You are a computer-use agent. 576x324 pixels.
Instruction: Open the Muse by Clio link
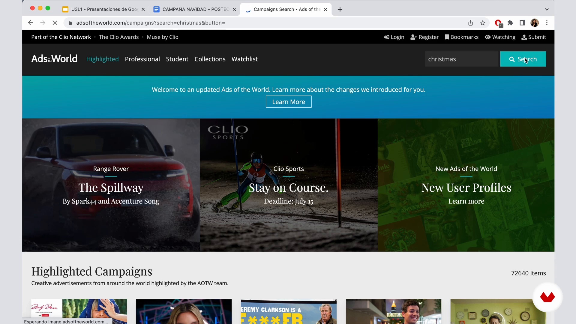pyautogui.click(x=163, y=37)
